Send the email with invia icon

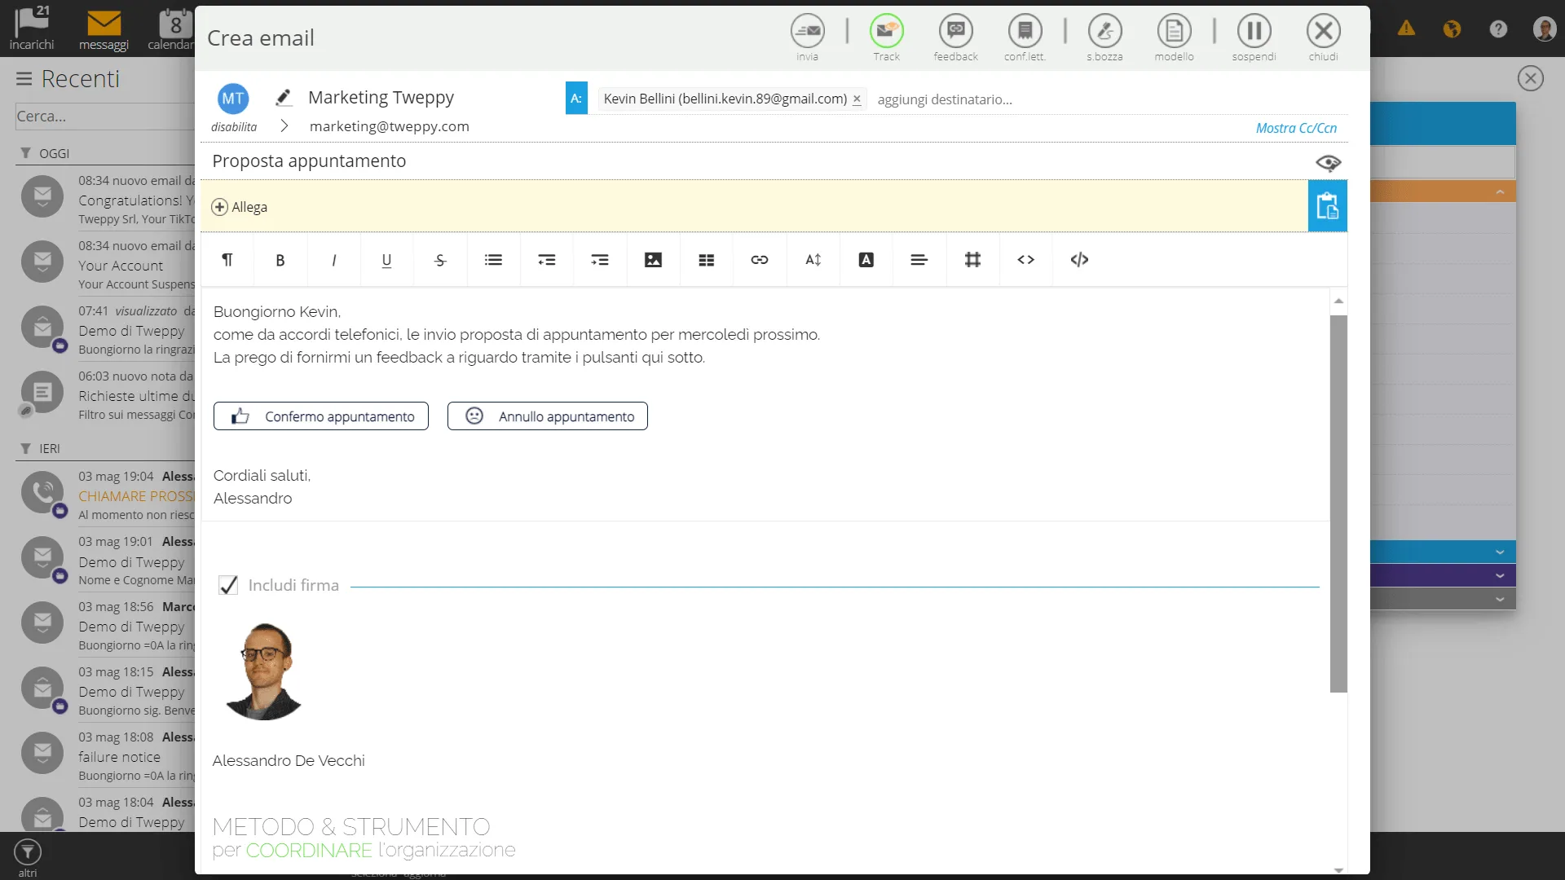pos(807,38)
